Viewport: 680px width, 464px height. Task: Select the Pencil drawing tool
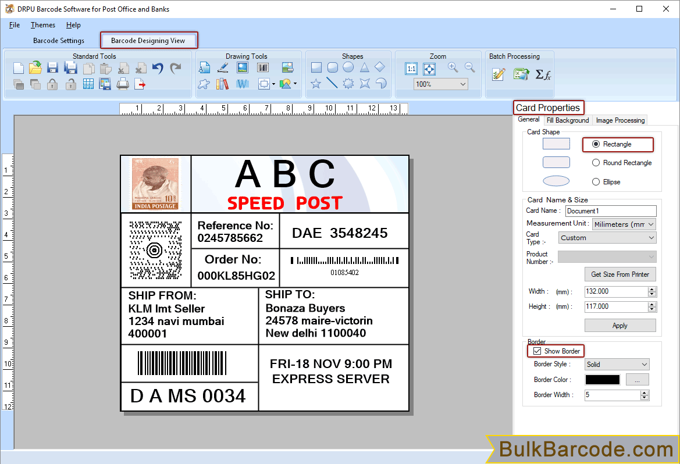tap(222, 67)
